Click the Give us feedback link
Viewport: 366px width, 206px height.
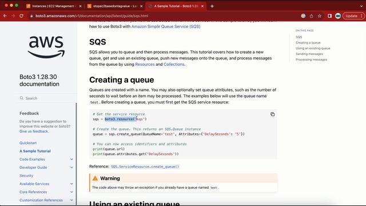tap(34, 131)
